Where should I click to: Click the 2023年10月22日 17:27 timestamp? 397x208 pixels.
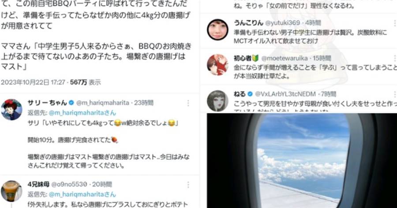[x=33, y=82]
